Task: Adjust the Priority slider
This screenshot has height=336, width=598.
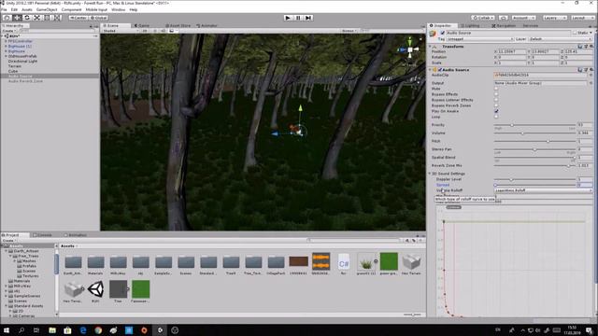Action: pos(534,125)
